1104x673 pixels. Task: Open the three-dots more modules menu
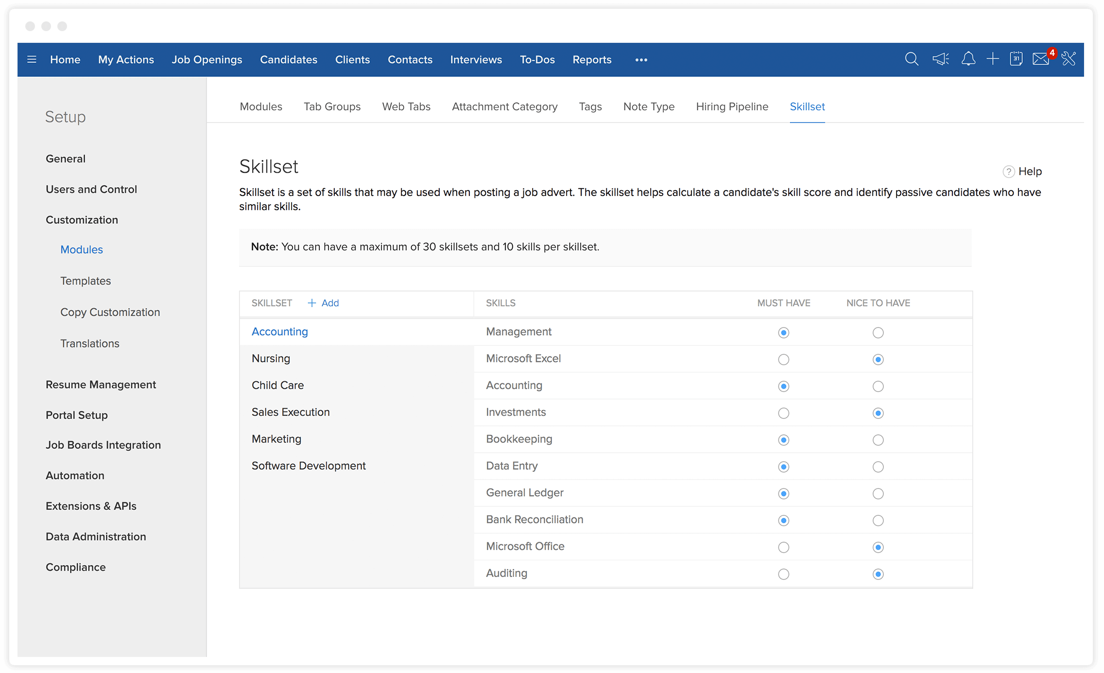(641, 60)
